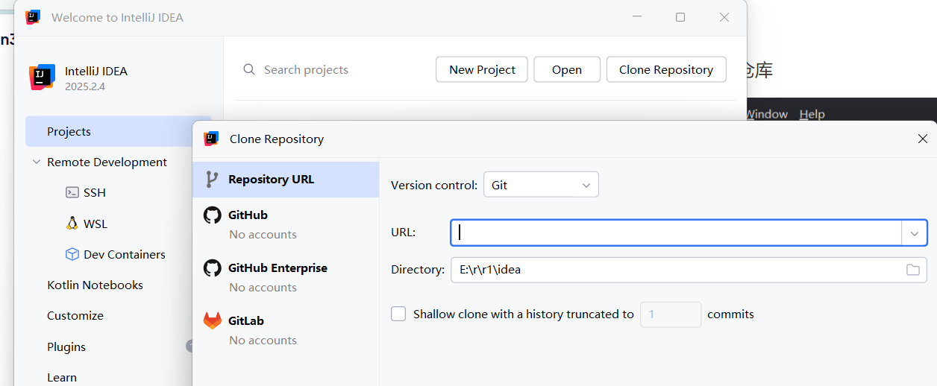The image size is (937, 386).
Task: Click the IntelliJ IDEA logo in sidebar
Action: 43,77
